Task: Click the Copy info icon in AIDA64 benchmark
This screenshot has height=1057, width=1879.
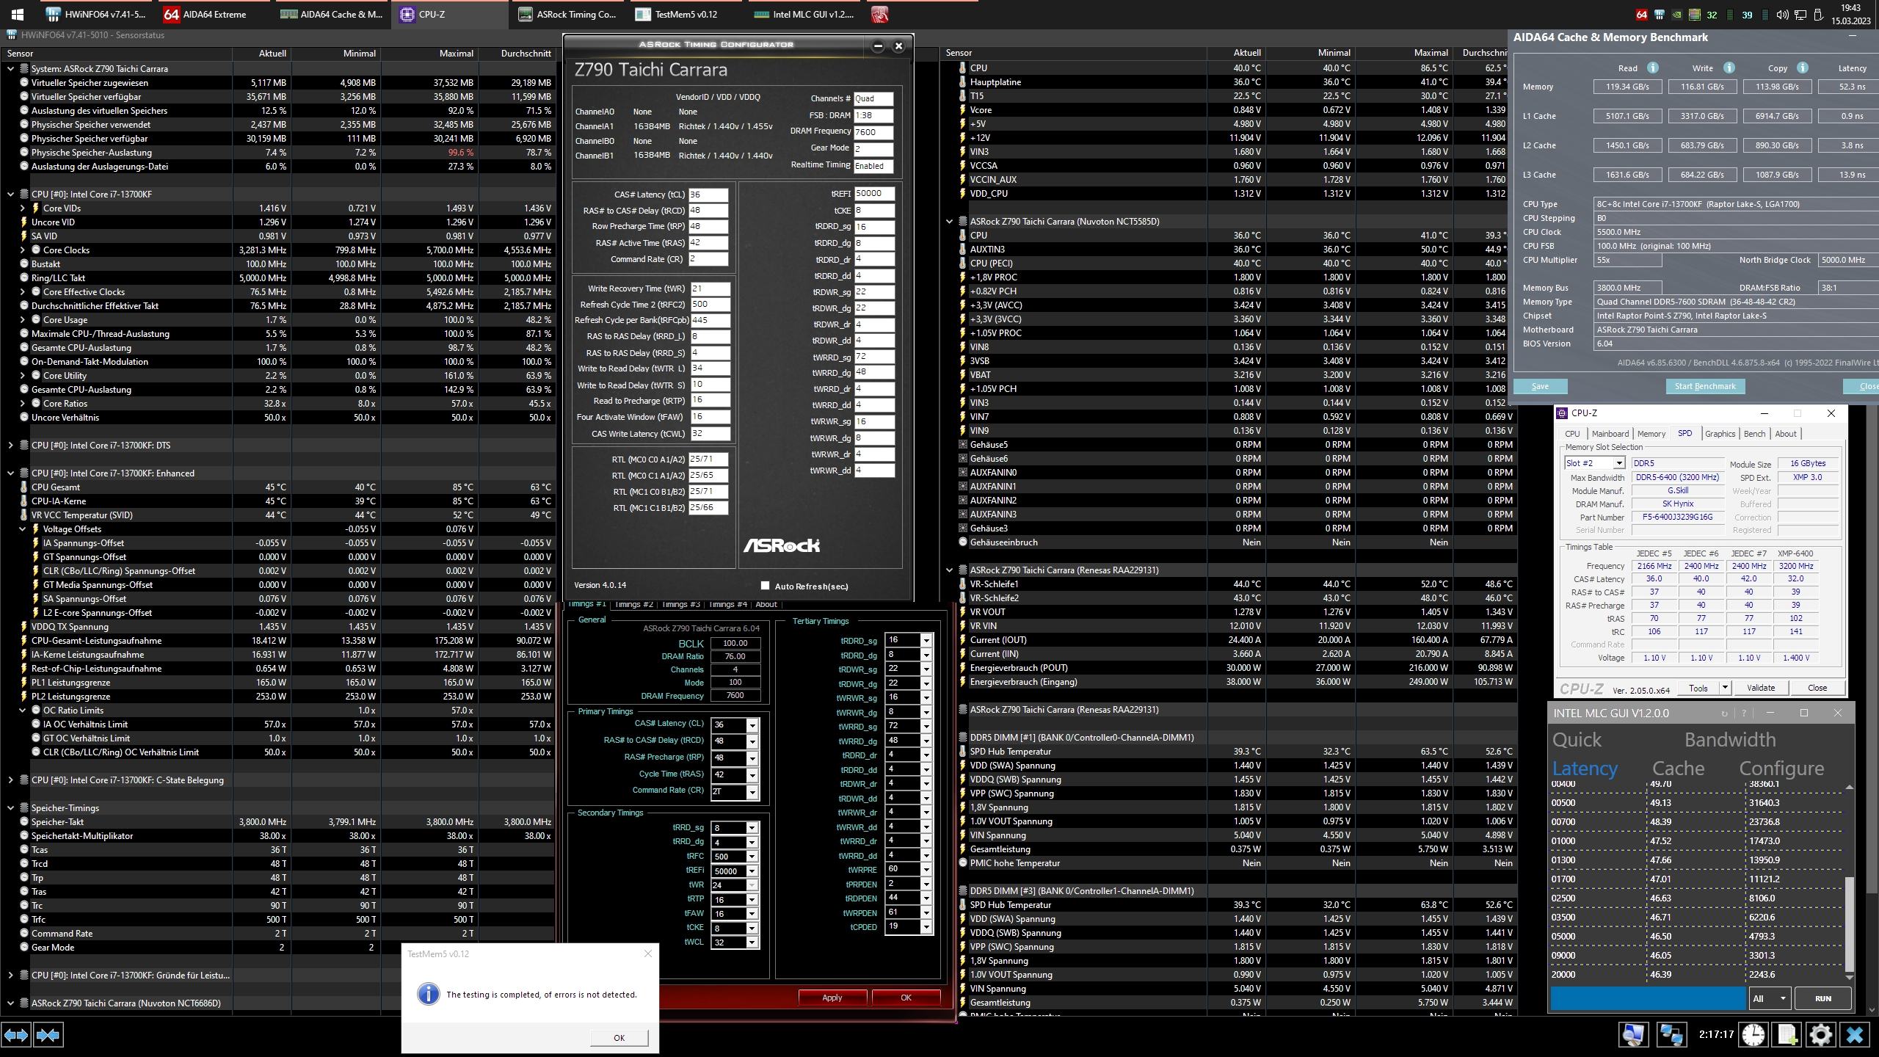Action: pos(1802,68)
